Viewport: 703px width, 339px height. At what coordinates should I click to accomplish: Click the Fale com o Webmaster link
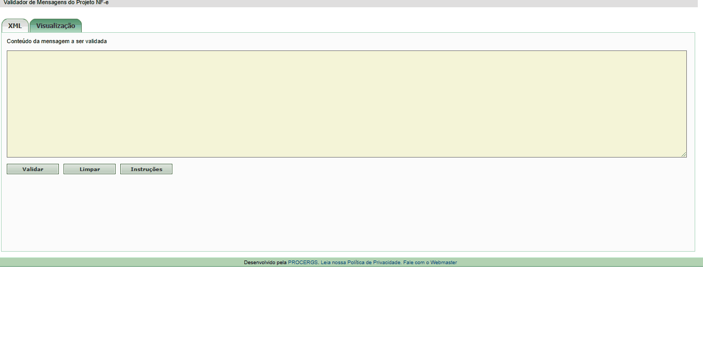[430, 263]
